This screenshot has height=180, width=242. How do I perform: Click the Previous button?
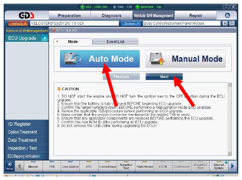click(121, 77)
